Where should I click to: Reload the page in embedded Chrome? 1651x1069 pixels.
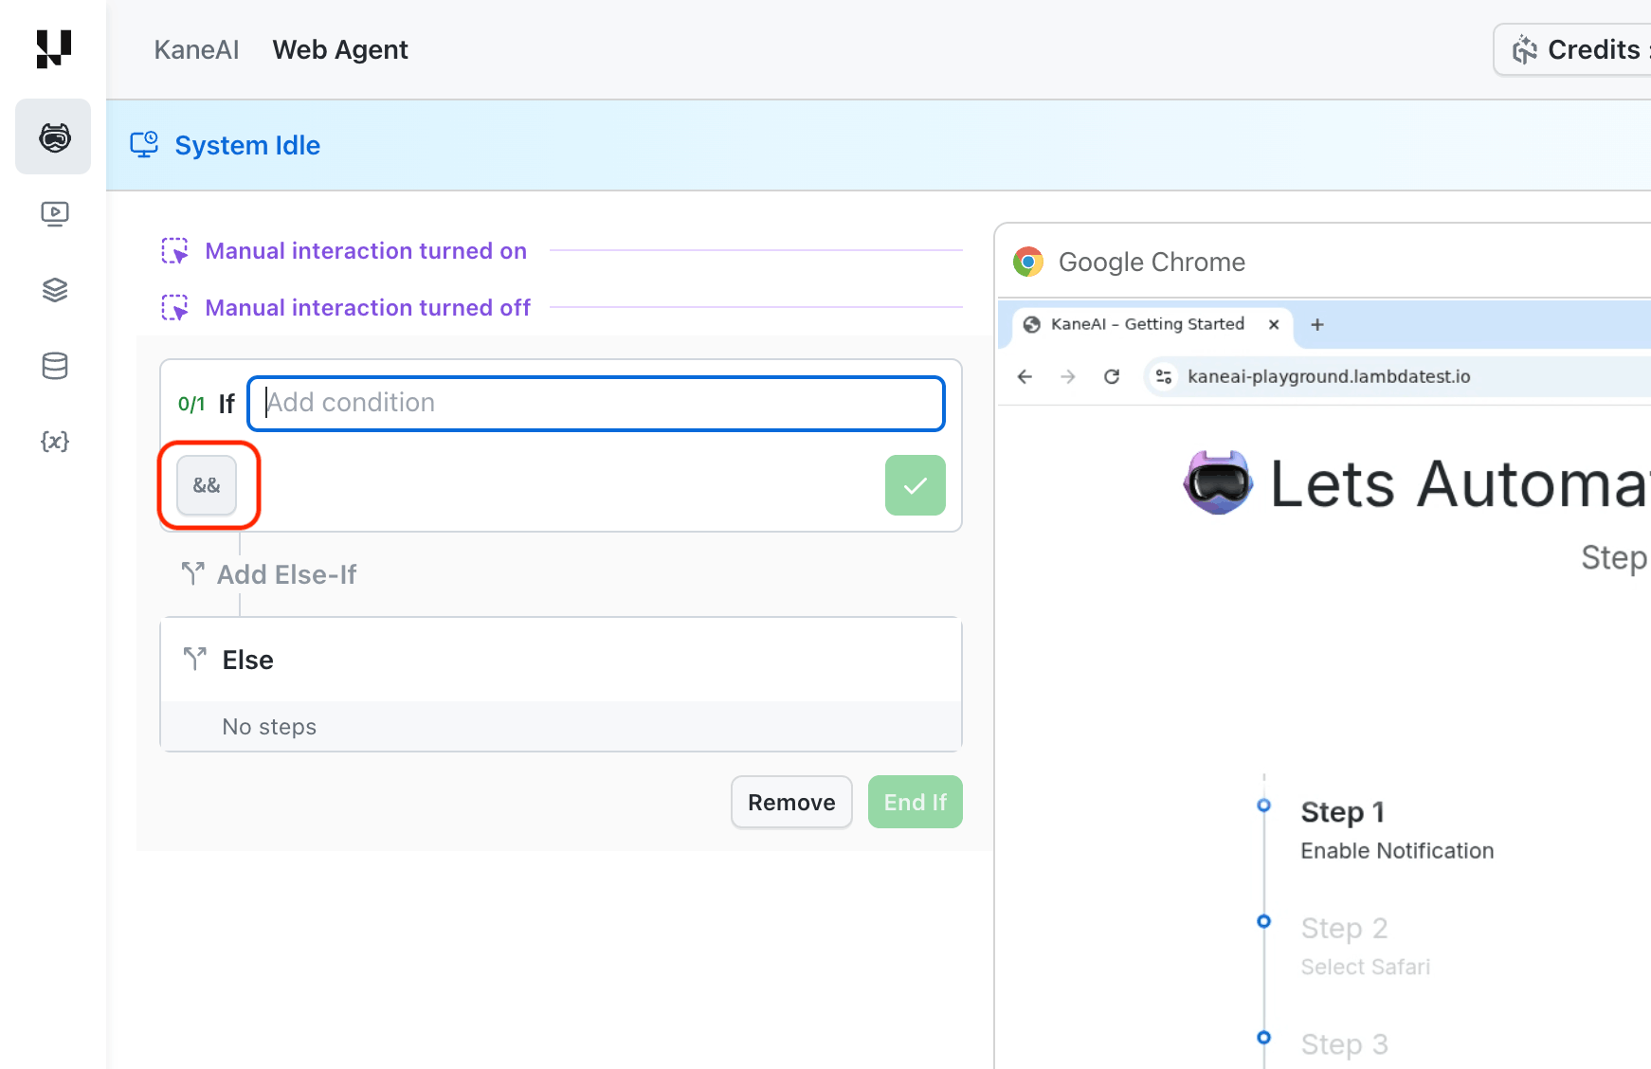pyautogui.click(x=1112, y=377)
